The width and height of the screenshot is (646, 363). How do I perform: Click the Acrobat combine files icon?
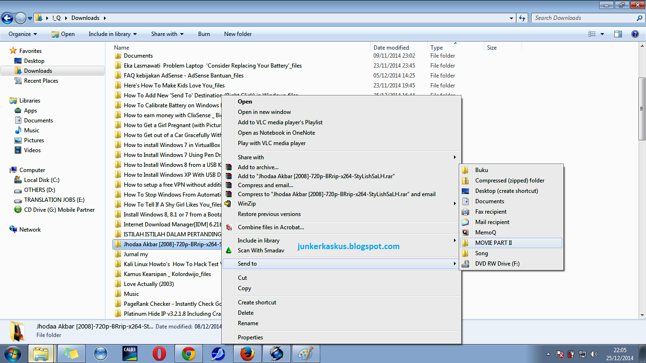(x=229, y=227)
